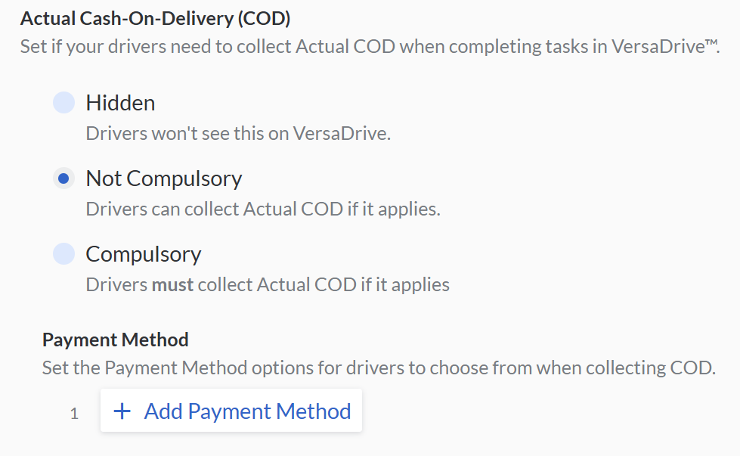The height and width of the screenshot is (456, 740).
Task: Click the Actual Cash-On-Delivery (COD) heading
Action: click(x=155, y=17)
